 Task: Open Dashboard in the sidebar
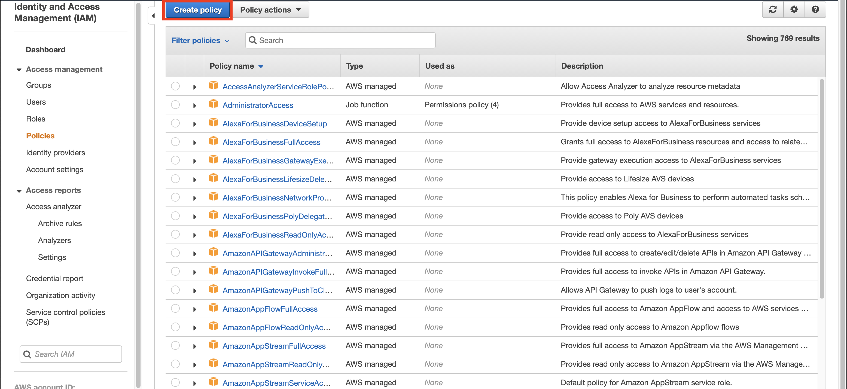(45, 50)
